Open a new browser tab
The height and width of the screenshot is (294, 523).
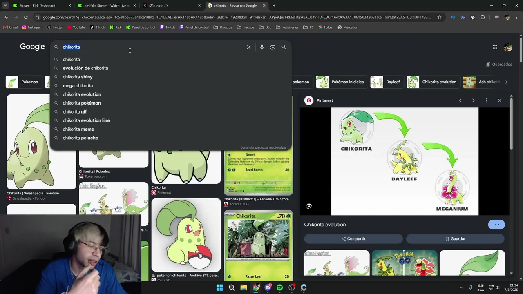point(274,6)
